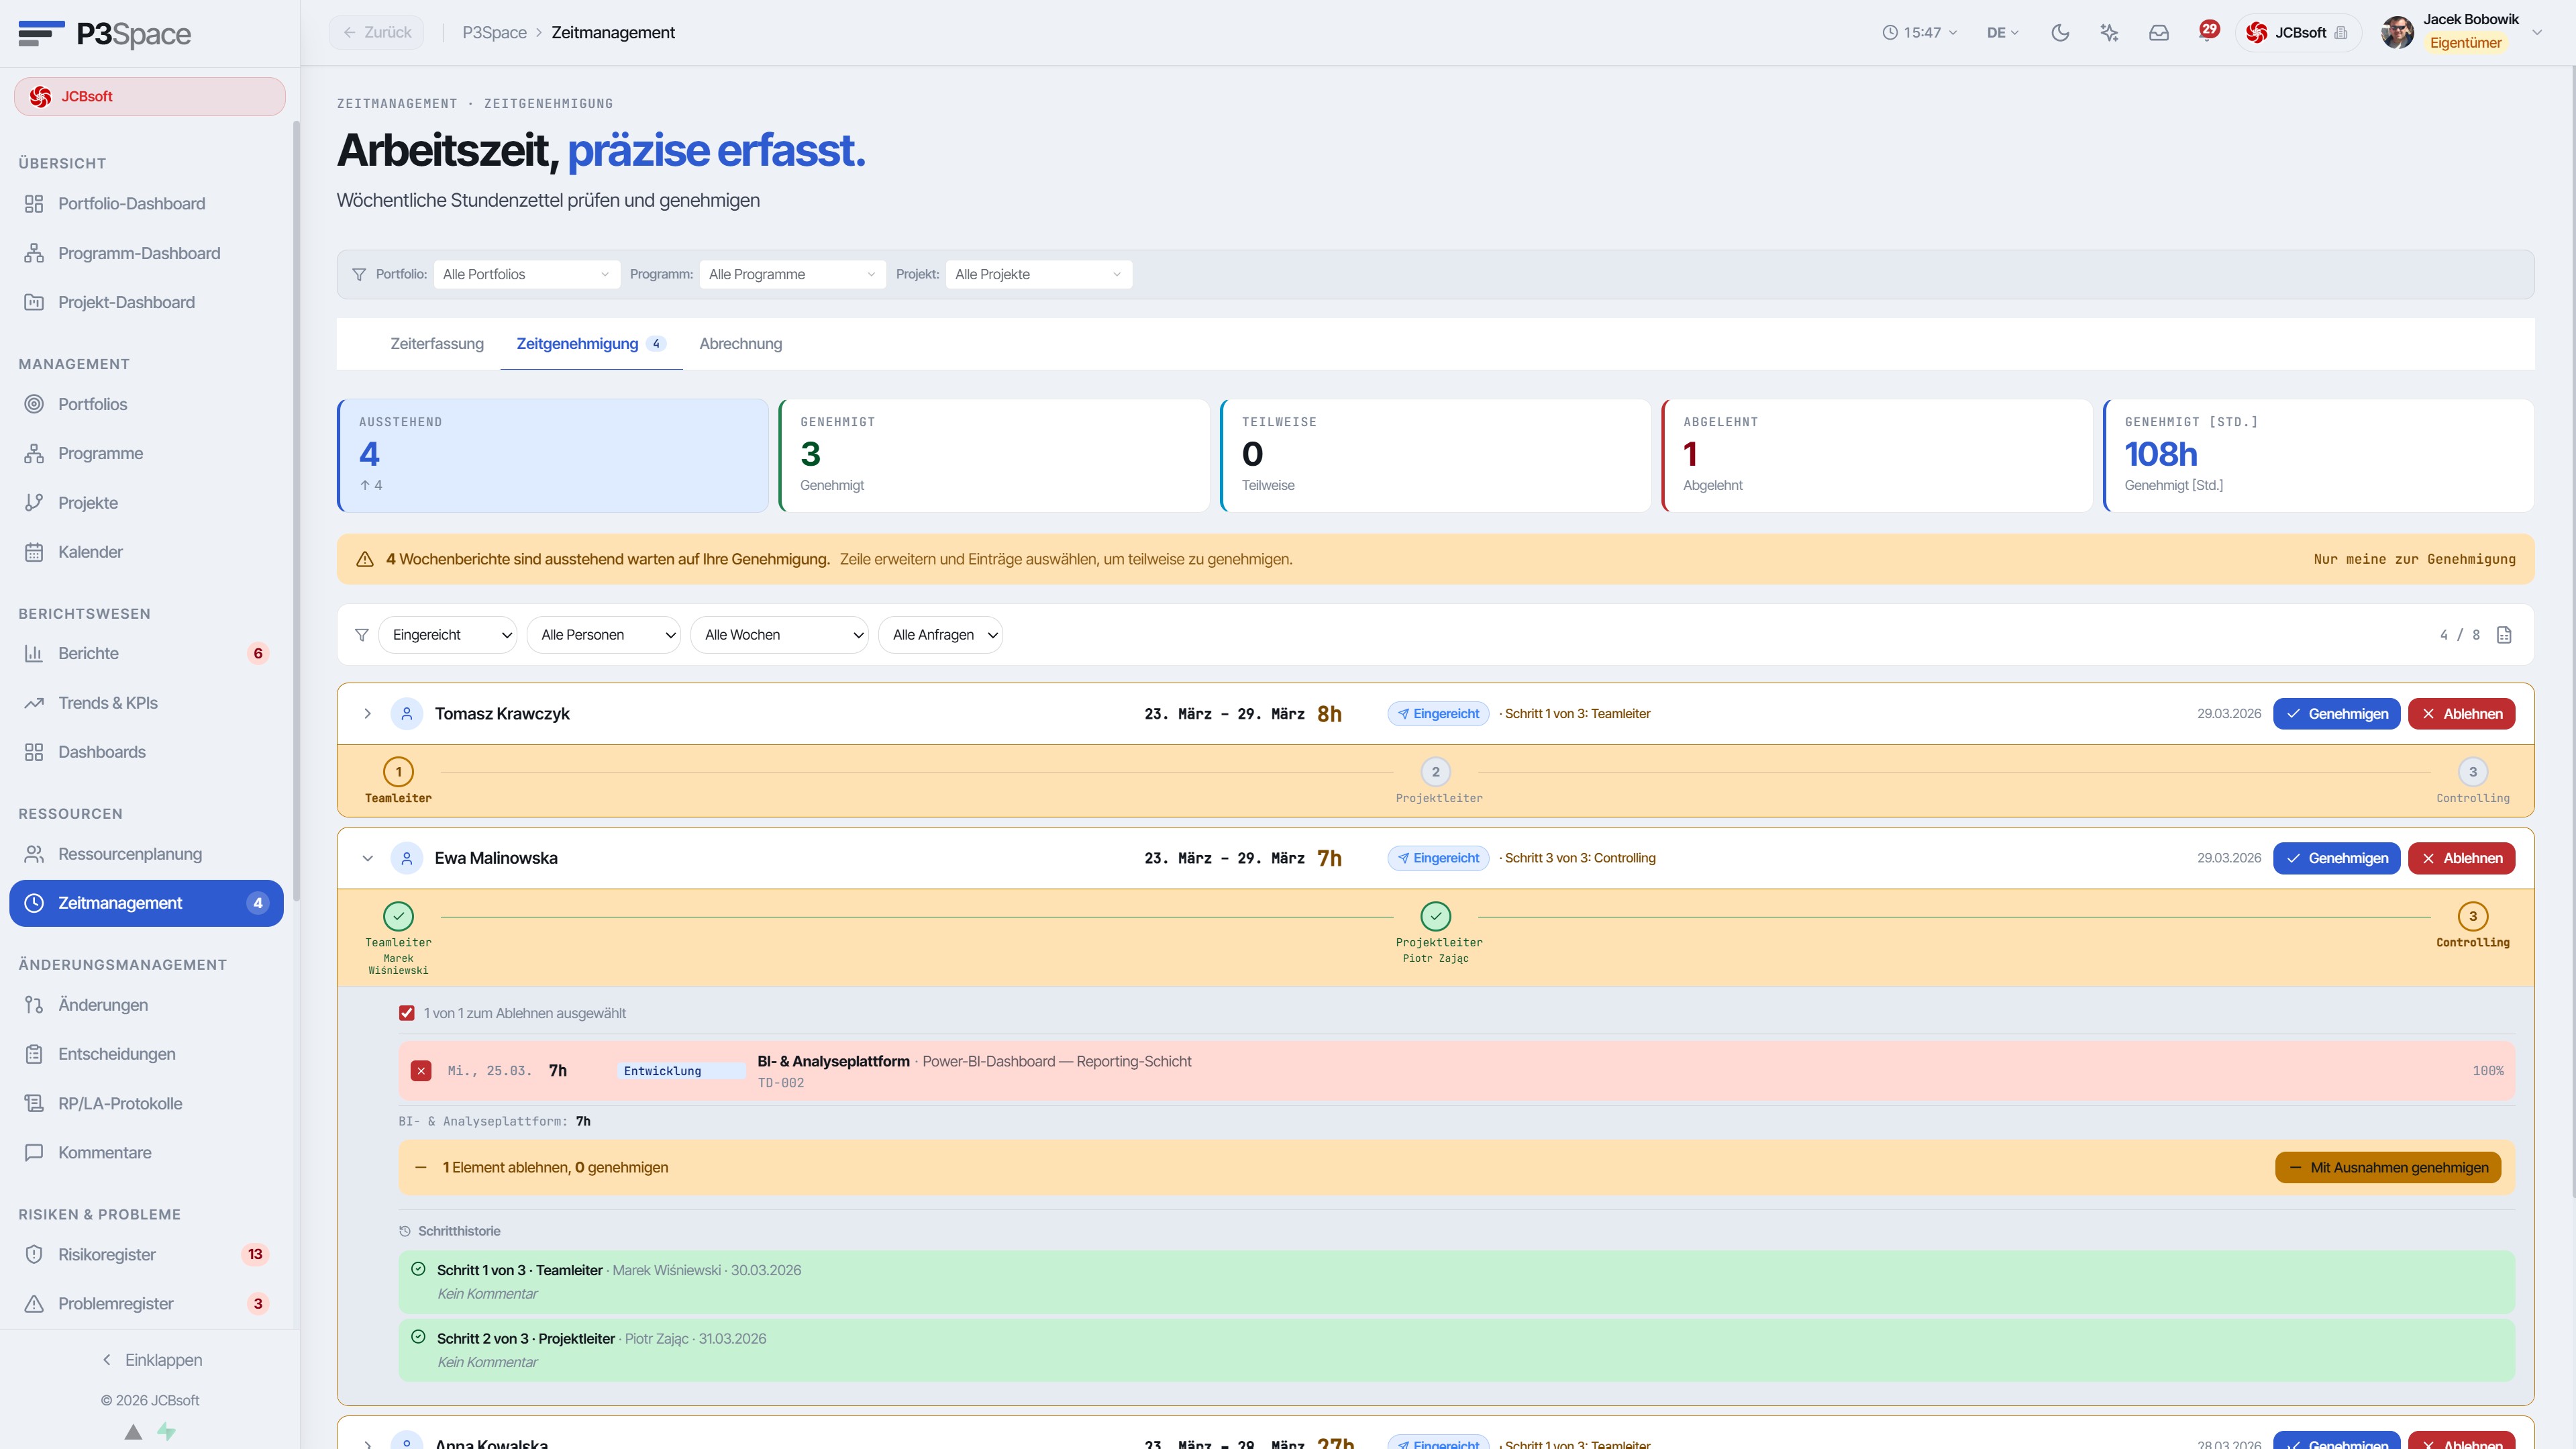Switch to the Abrechnung tab
The height and width of the screenshot is (1449, 2576).
pyautogui.click(x=740, y=344)
